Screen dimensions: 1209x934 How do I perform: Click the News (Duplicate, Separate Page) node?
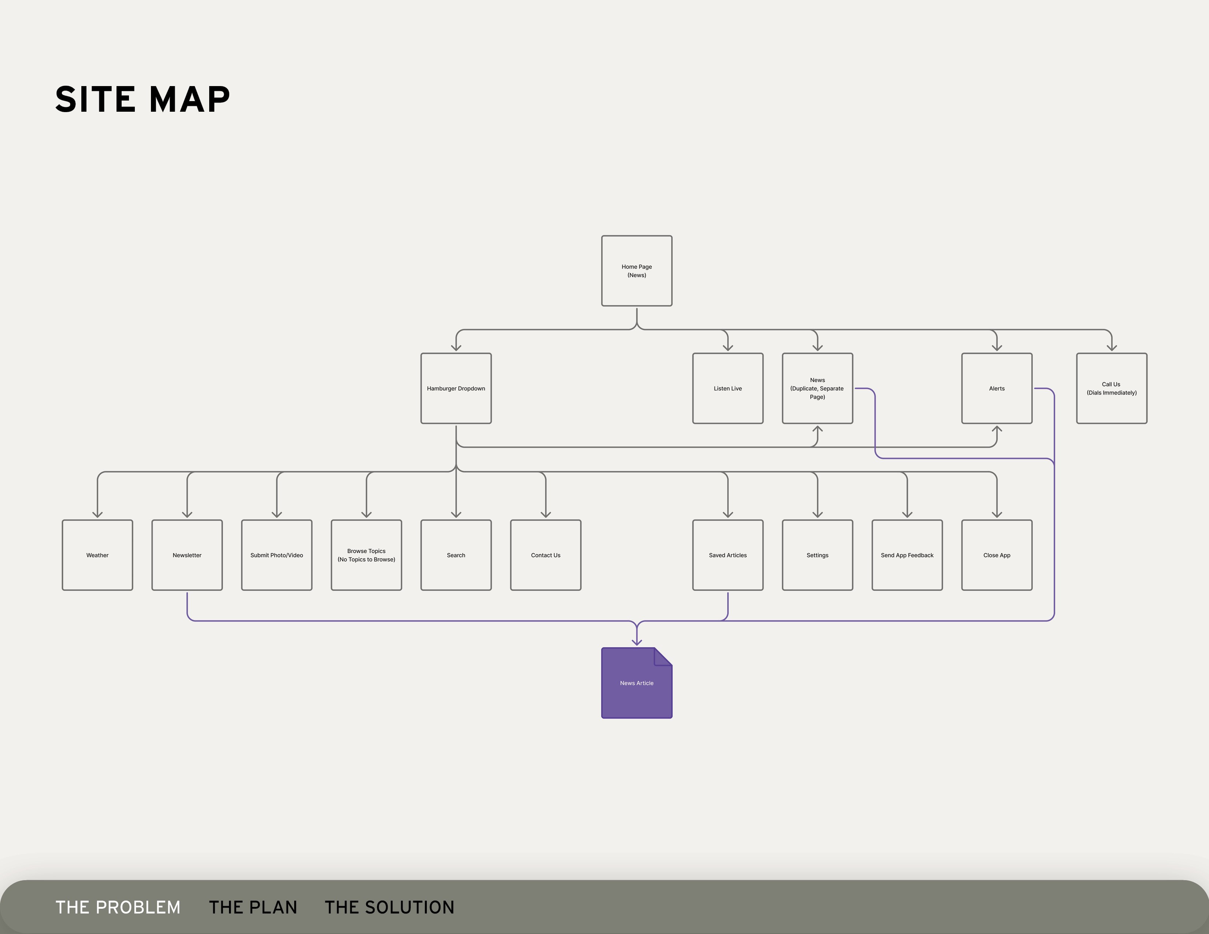coord(817,388)
